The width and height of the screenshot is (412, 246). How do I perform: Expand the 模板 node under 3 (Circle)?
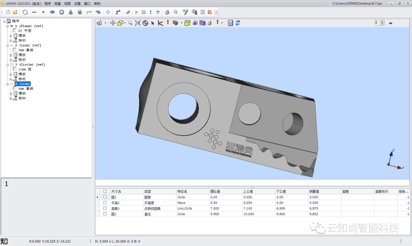[x=11, y=74]
